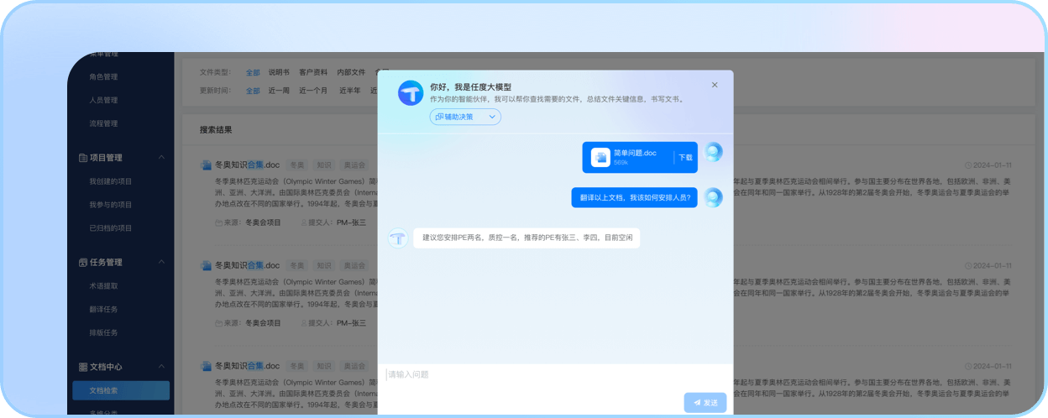Click the doc icon of first 冬奥知识合集 result
This screenshot has height=418, width=1048.
coord(206,165)
